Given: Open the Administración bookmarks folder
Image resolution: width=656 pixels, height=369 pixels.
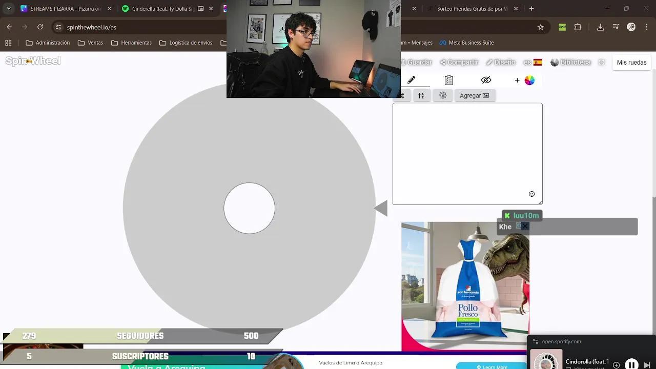Looking at the screenshot, I should [48, 43].
